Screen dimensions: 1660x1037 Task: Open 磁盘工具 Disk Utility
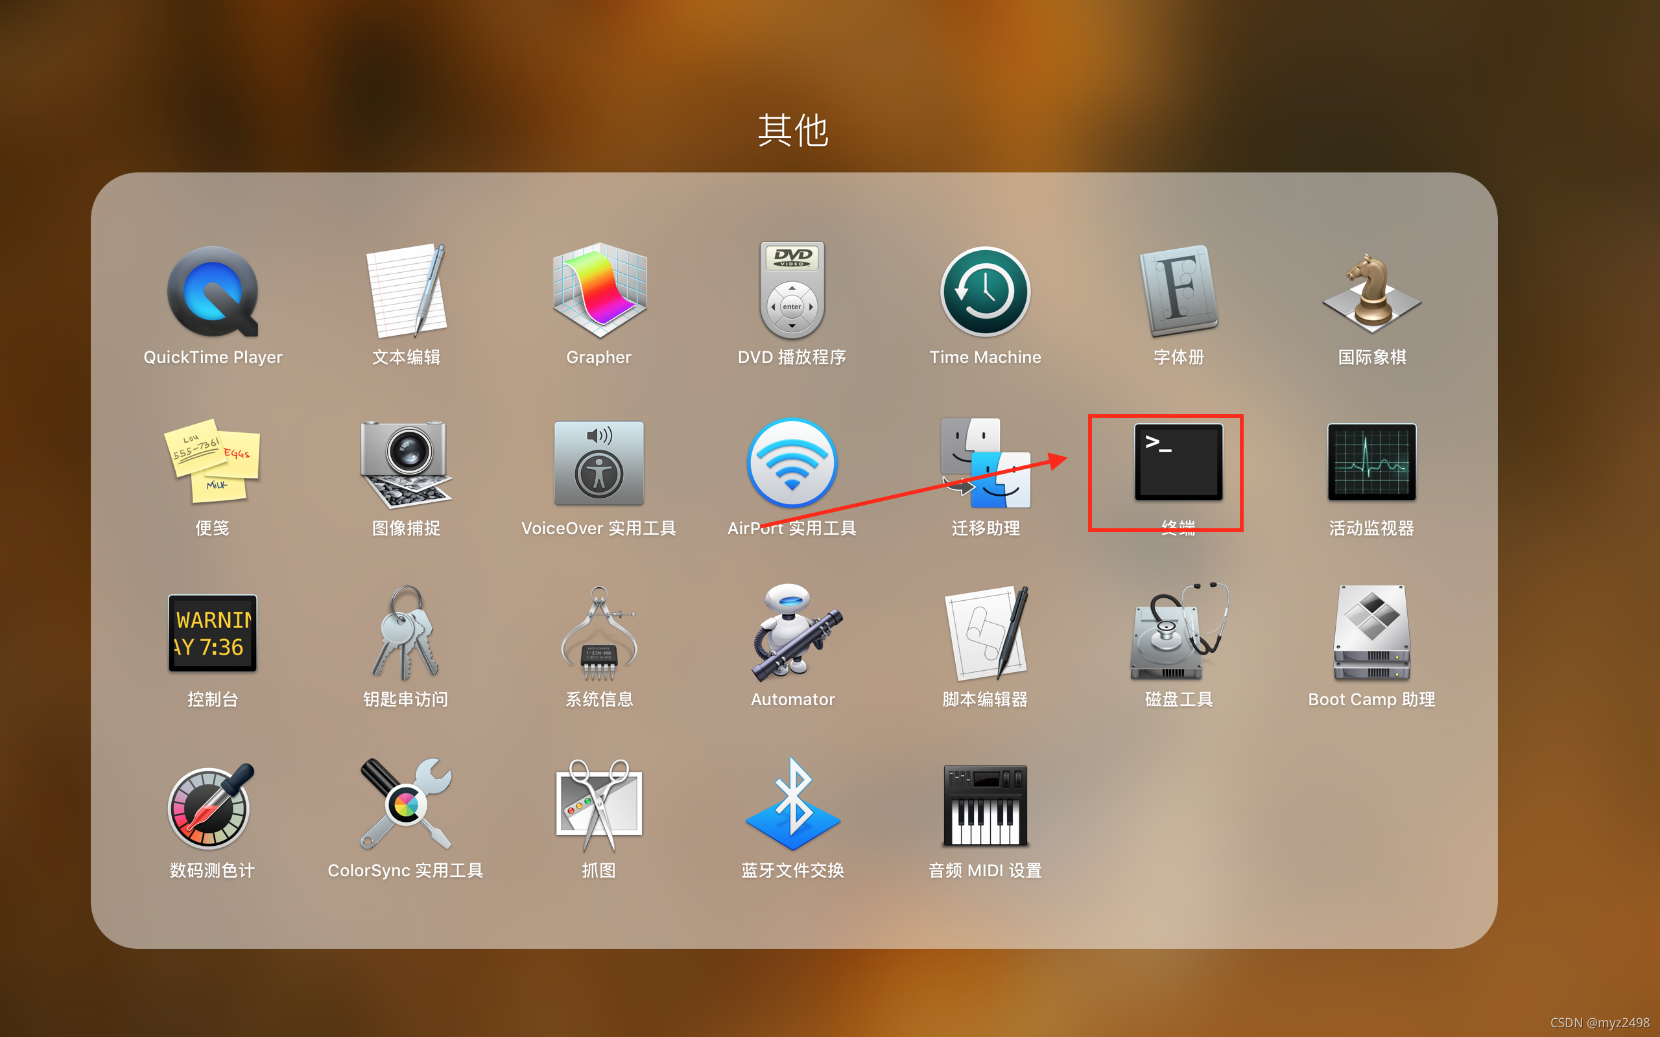click(1178, 632)
